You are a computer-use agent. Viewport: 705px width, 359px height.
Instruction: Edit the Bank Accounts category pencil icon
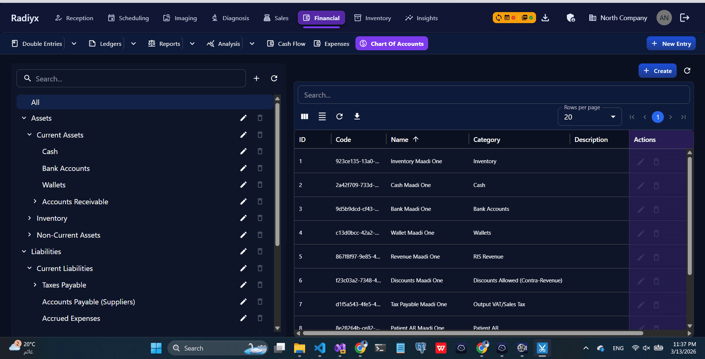pyautogui.click(x=243, y=168)
